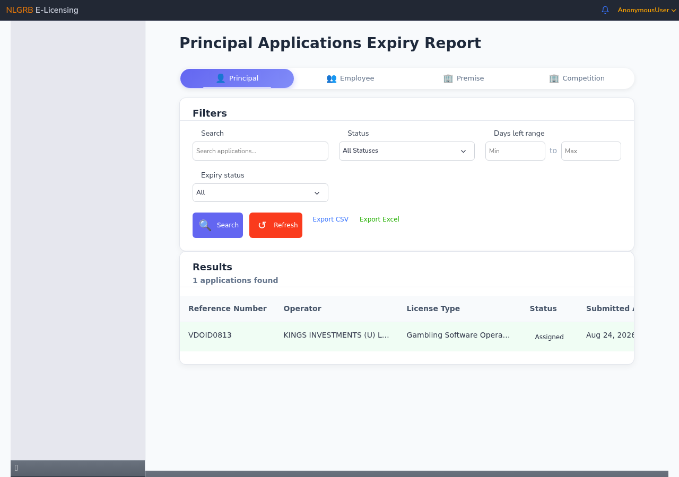Expand the Expiry status dropdown
Viewport: 679px width, 477px height.
[260, 193]
